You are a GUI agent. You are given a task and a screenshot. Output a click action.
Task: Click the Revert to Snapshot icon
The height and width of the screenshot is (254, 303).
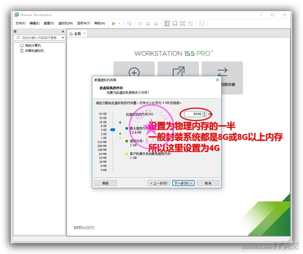[x=148, y=24]
